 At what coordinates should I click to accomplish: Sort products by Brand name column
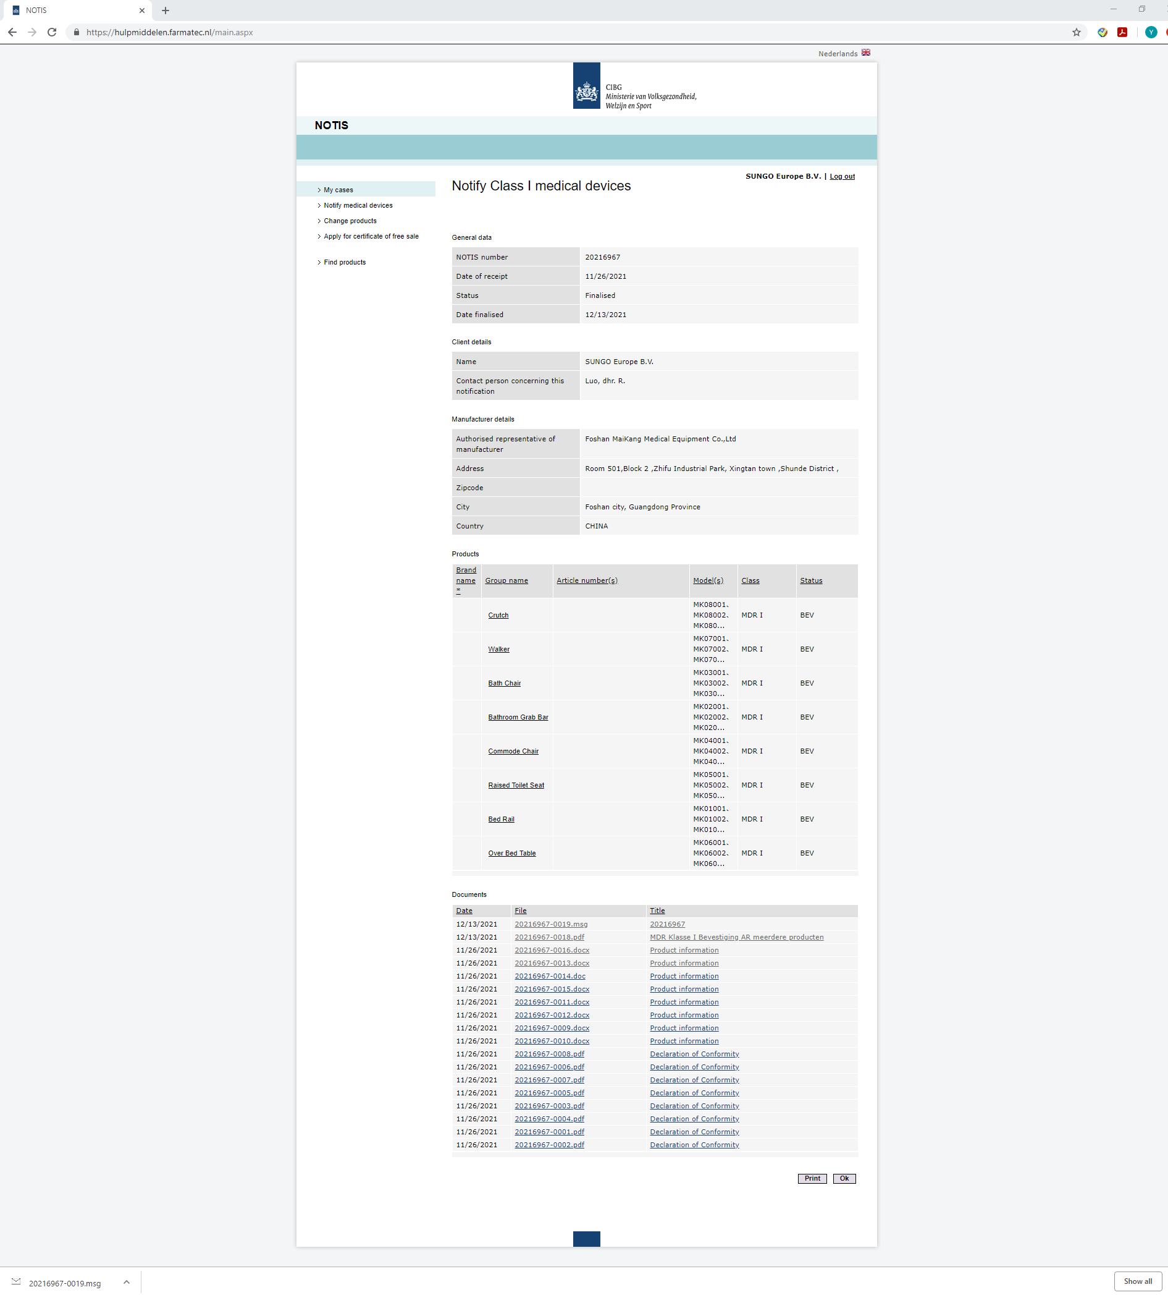(x=466, y=580)
